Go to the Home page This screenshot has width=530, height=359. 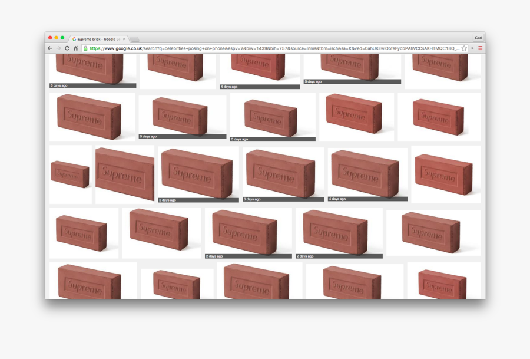pos(76,48)
